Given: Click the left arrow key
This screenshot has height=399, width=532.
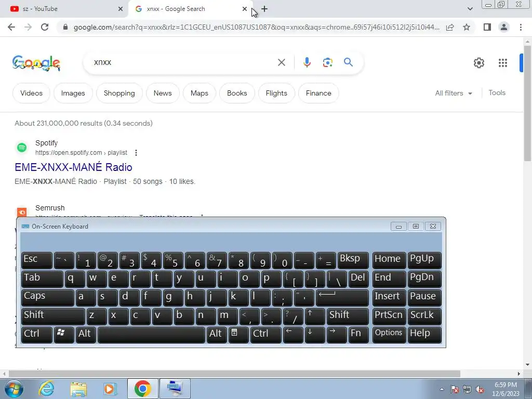Looking at the screenshot, I should point(293,335).
